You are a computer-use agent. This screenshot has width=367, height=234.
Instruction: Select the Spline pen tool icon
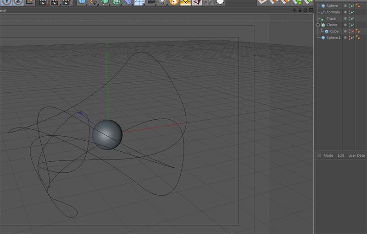click(x=94, y=2)
